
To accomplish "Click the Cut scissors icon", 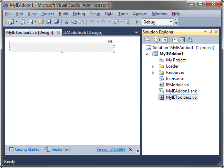I will 66,22.
